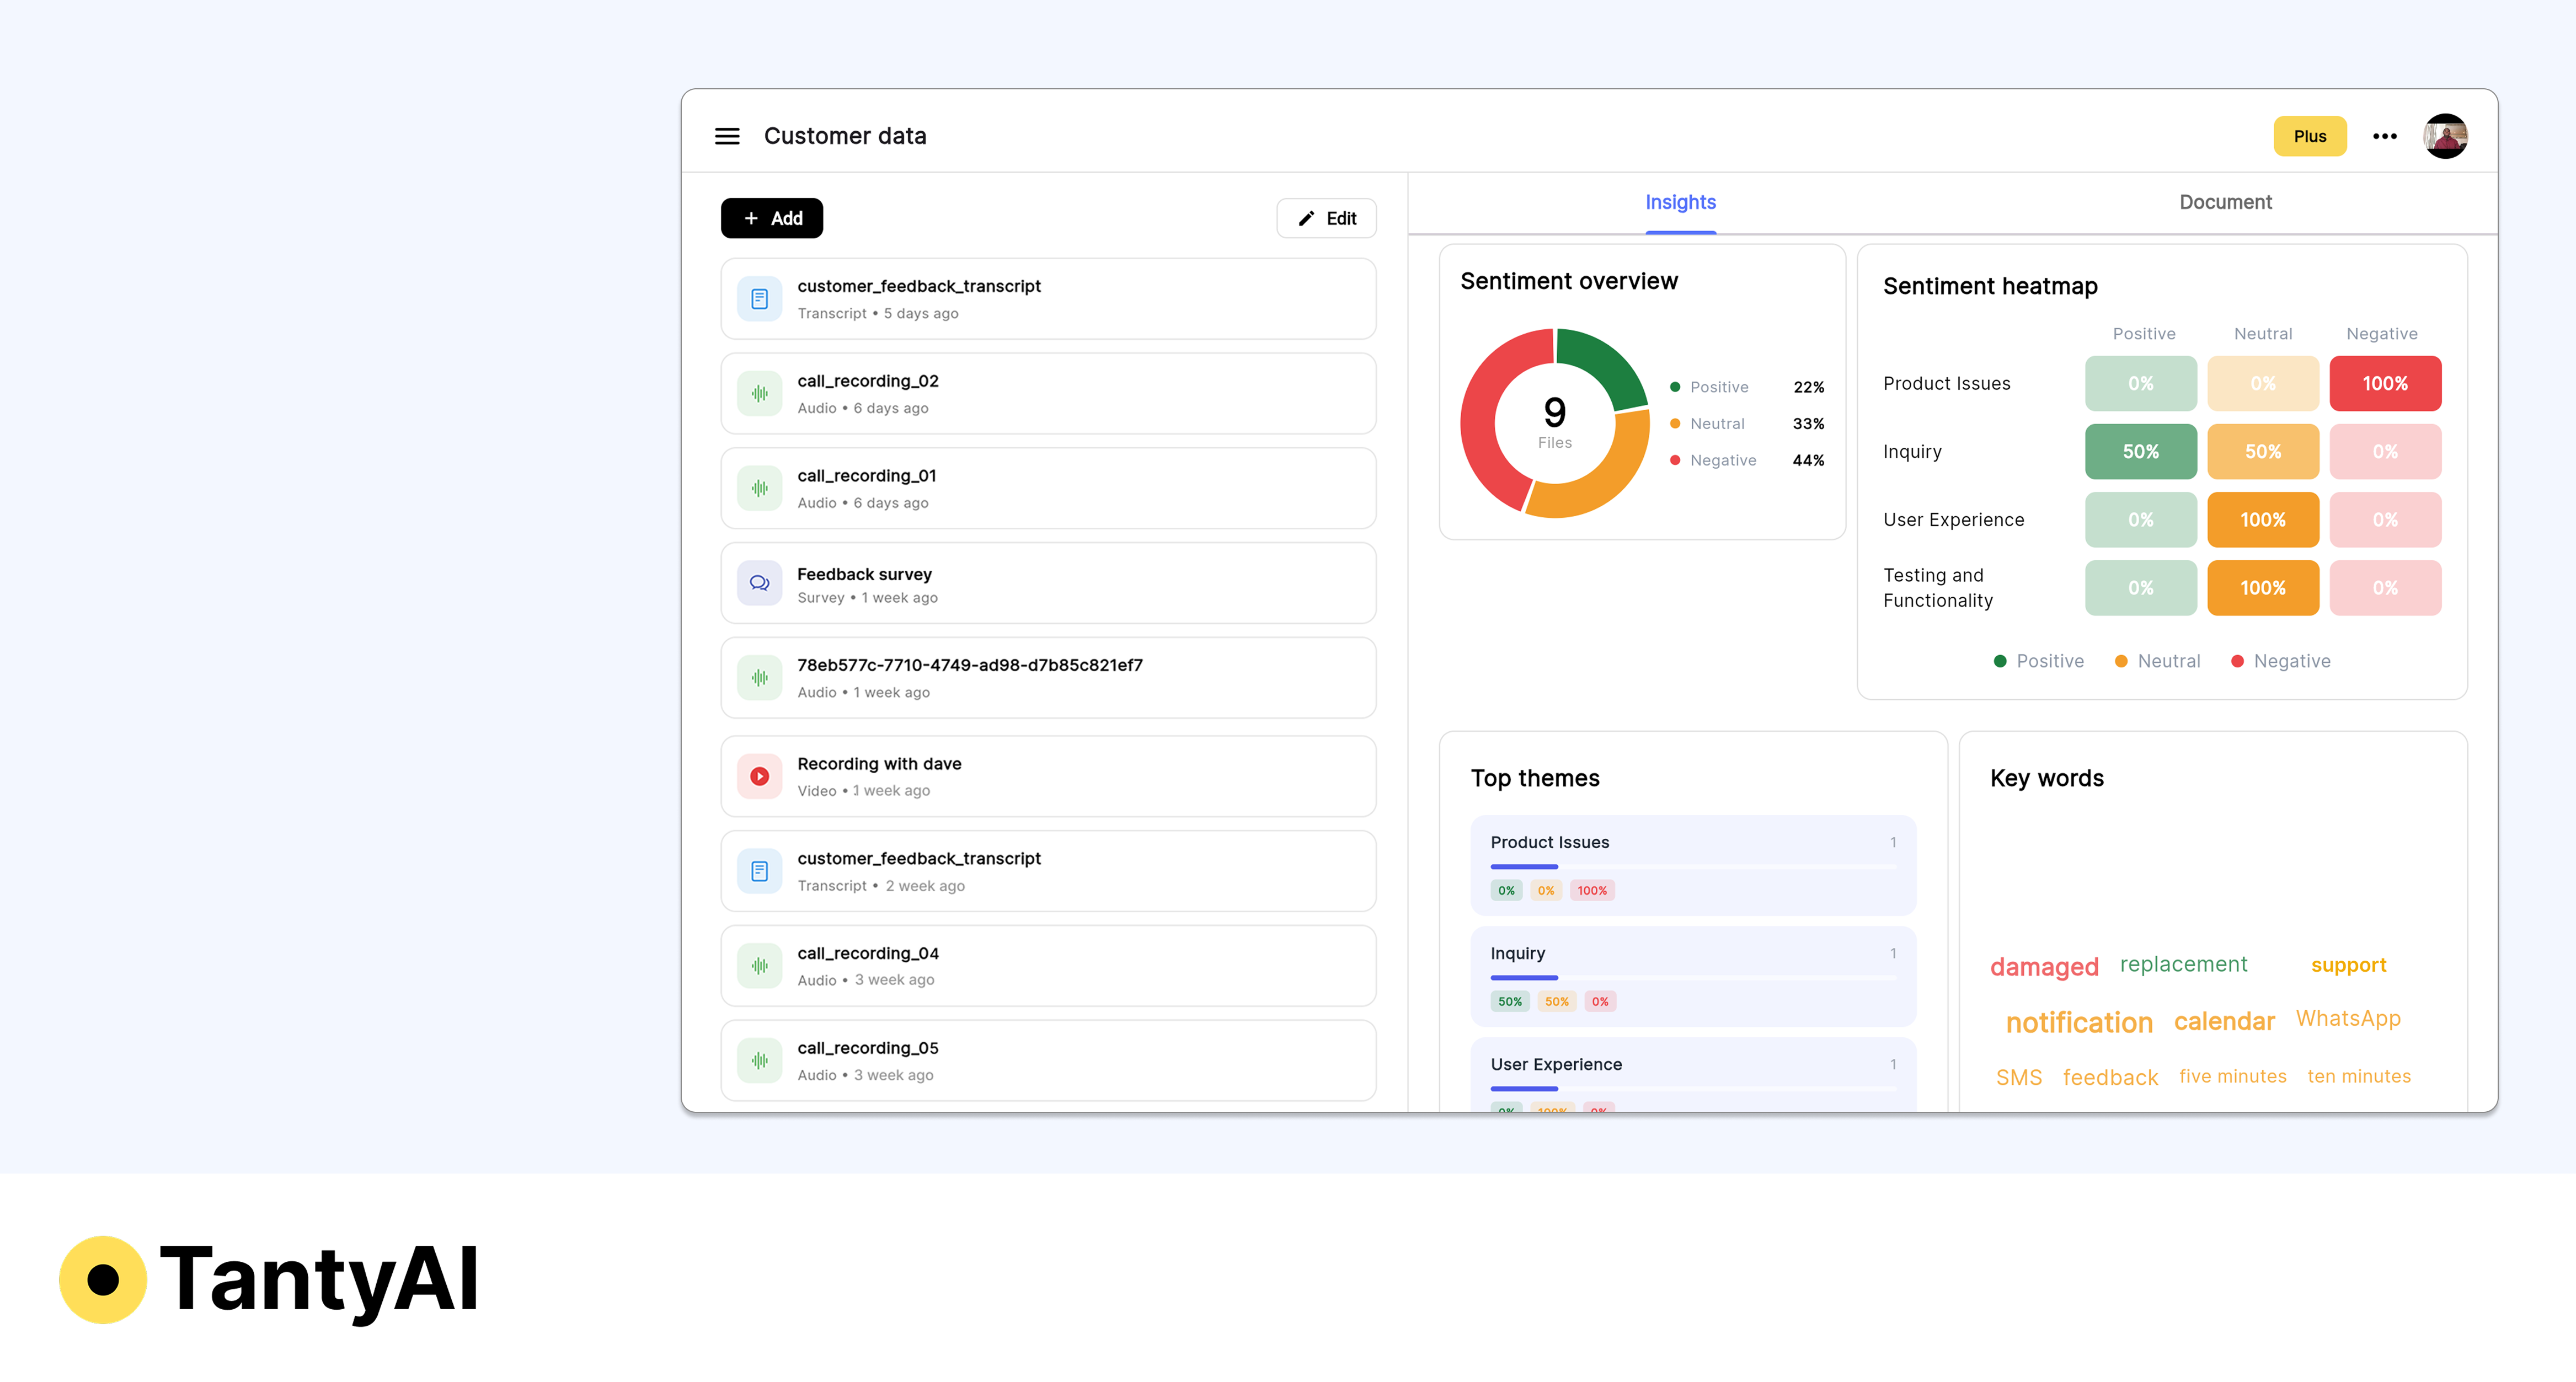
Task: Click the chat bubble icon on Feedback survey
Action: click(760, 582)
